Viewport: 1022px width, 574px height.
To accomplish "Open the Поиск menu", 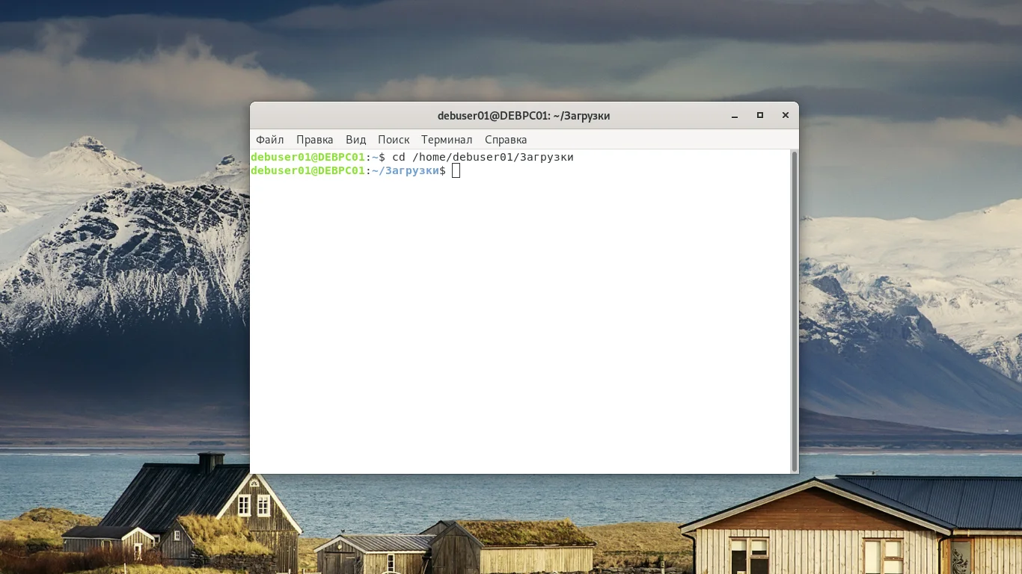I will pyautogui.click(x=394, y=140).
